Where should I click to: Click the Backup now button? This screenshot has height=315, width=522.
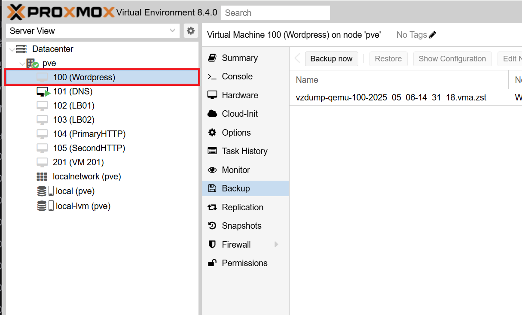click(x=331, y=59)
